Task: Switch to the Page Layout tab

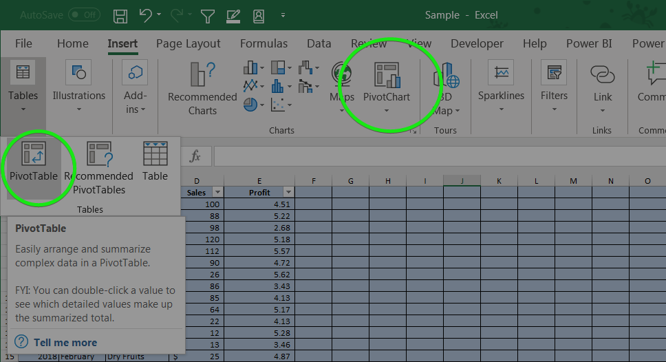Action: (x=188, y=43)
